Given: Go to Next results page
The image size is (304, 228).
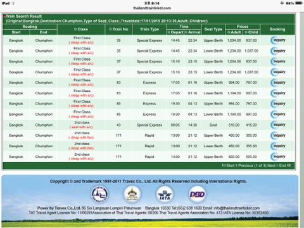Looking at the screenshot, I should click(x=272, y=165).
